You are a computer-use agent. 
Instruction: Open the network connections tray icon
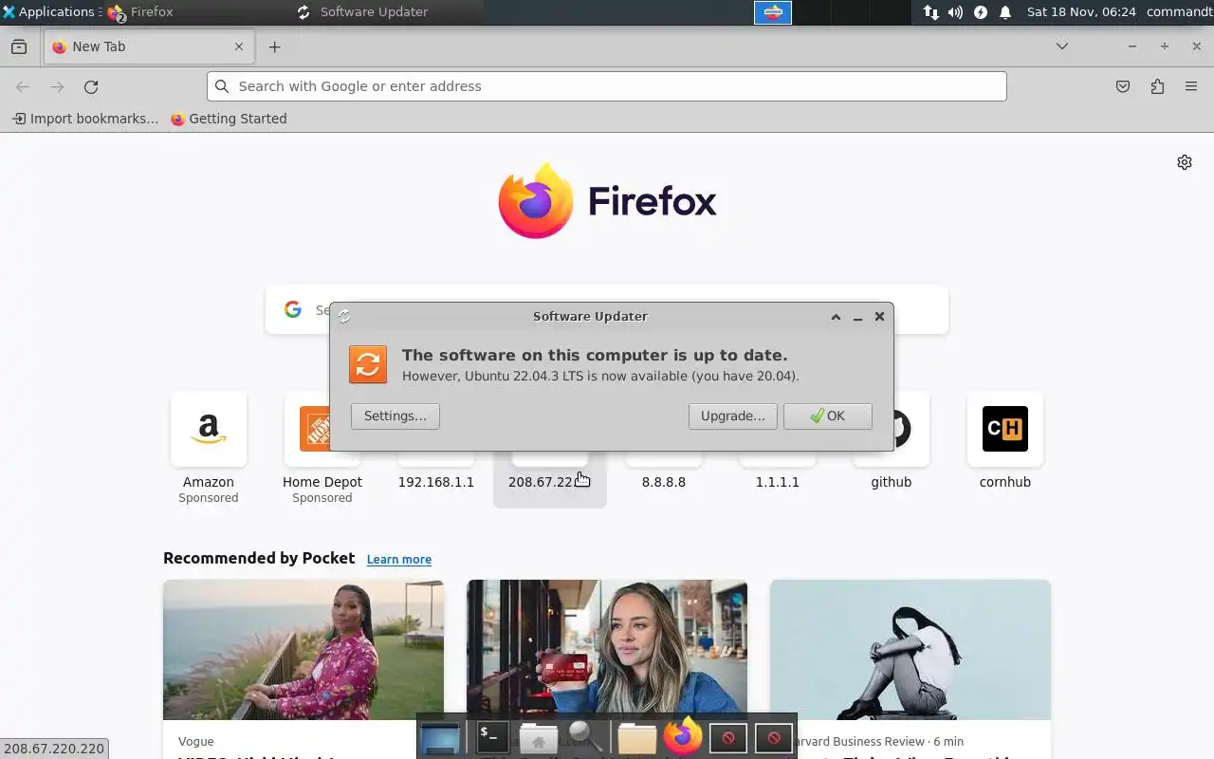[x=930, y=12]
